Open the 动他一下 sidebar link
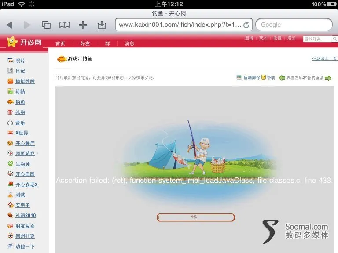The image size is (338, 253). tap(25, 246)
